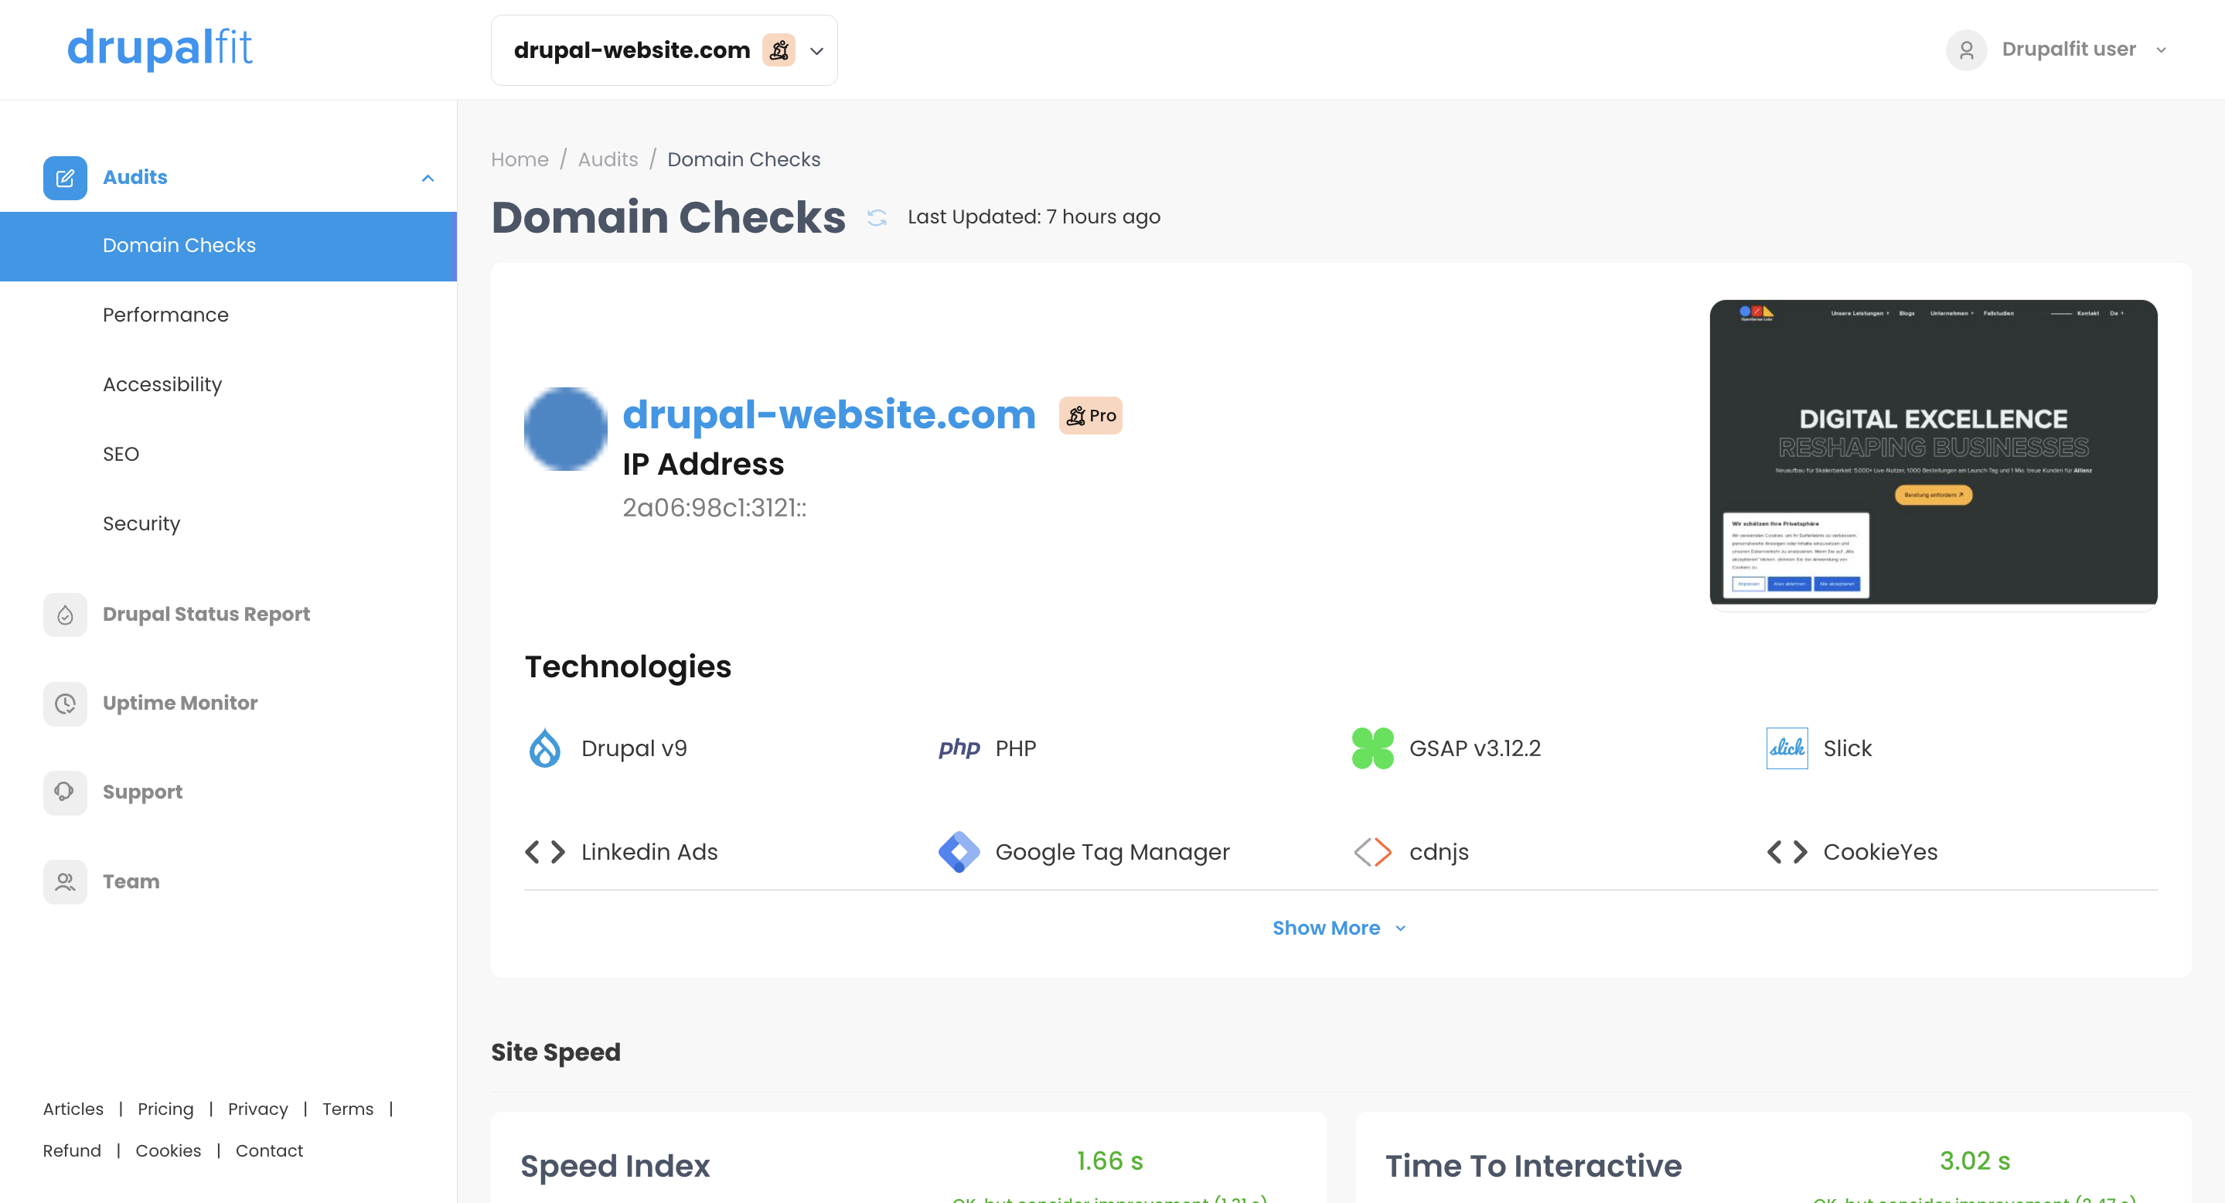The height and width of the screenshot is (1203, 2225).
Task: Open the Pricing footer link
Action: [x=165, y=1109]
